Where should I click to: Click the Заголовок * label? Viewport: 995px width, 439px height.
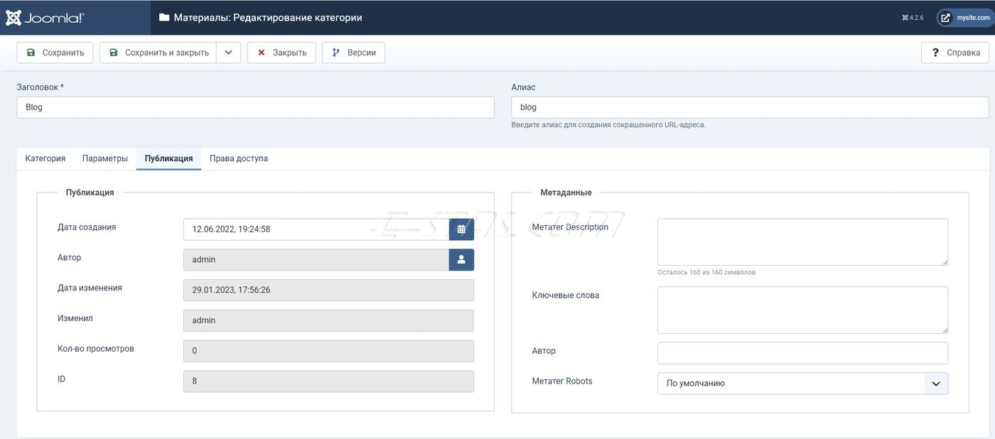coord(41,87)
